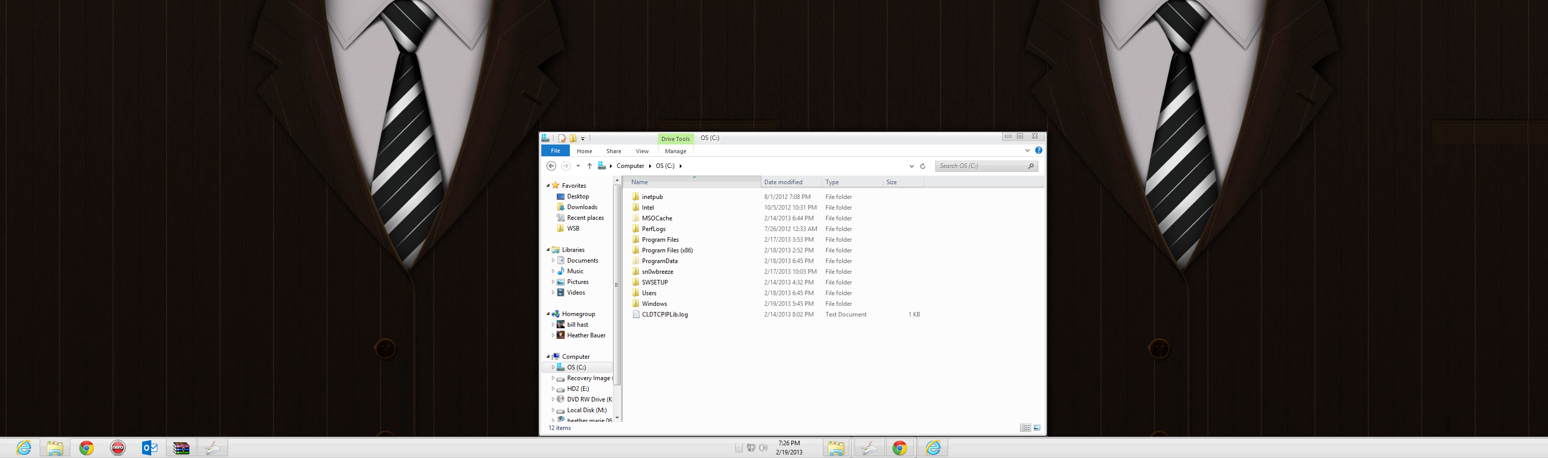Select Desktop under Favorites

click(x=577, y=196)
